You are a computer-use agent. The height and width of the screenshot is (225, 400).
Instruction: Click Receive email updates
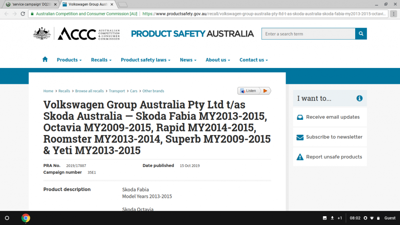pyautogui.click(x=330, y=117)
